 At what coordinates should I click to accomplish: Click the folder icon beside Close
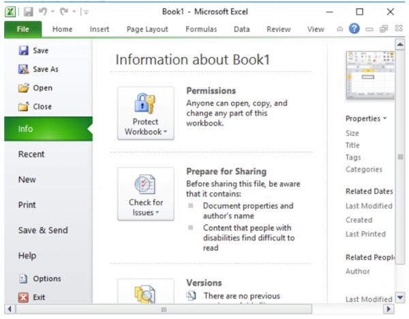click(x=23, y=107)
